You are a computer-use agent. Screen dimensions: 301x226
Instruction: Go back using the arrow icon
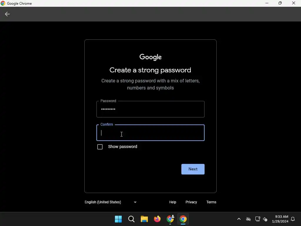(x=7, y=14)
